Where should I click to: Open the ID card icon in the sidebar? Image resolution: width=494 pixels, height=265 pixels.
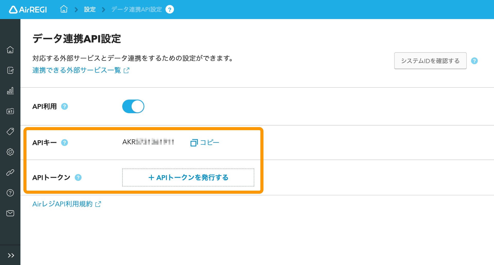(x=10, y=111)
